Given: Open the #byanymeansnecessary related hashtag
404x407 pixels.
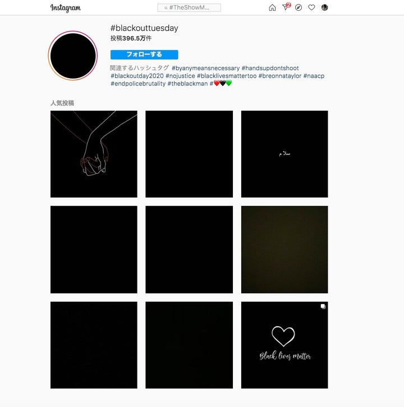Looking at the screenshot, I should pyautogui.click(x=205, y=68).
